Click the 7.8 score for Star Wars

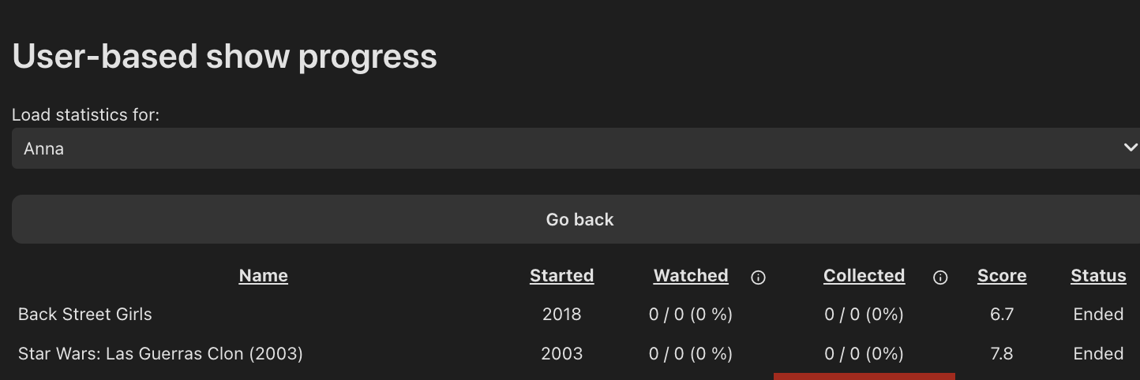tap(1002, 354)
